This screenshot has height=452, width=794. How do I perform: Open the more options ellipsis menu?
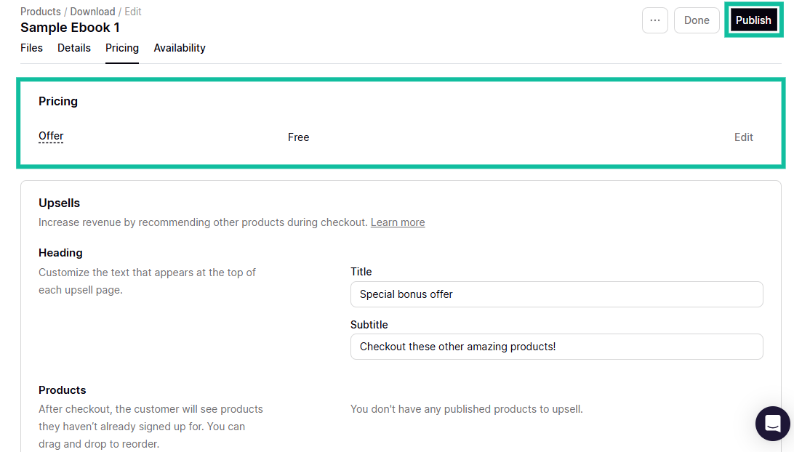click(654, 20)
